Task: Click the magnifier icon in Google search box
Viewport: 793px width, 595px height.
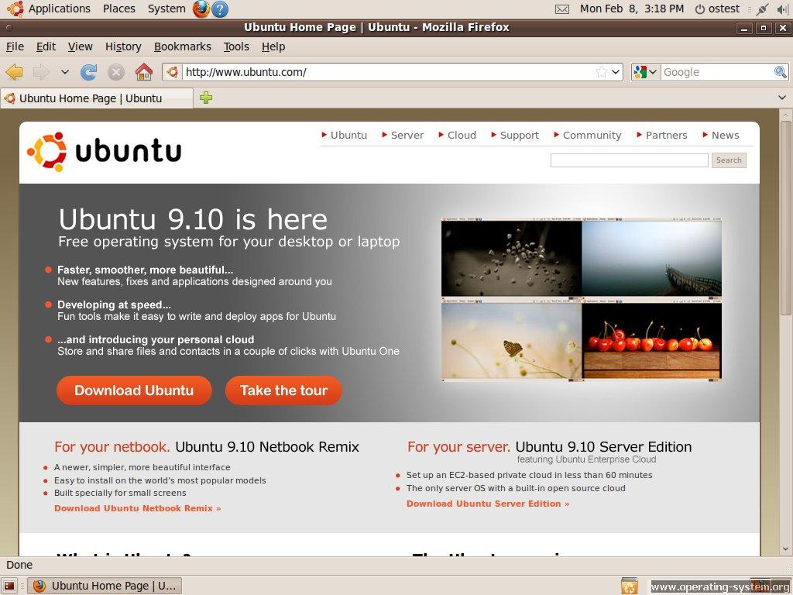Action: pos(781,72)
